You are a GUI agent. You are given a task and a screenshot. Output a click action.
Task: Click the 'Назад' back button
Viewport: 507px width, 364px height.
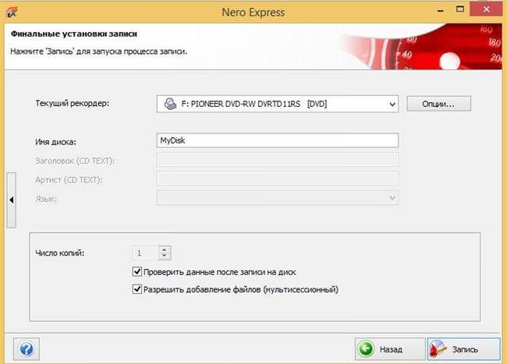(390, 349)
